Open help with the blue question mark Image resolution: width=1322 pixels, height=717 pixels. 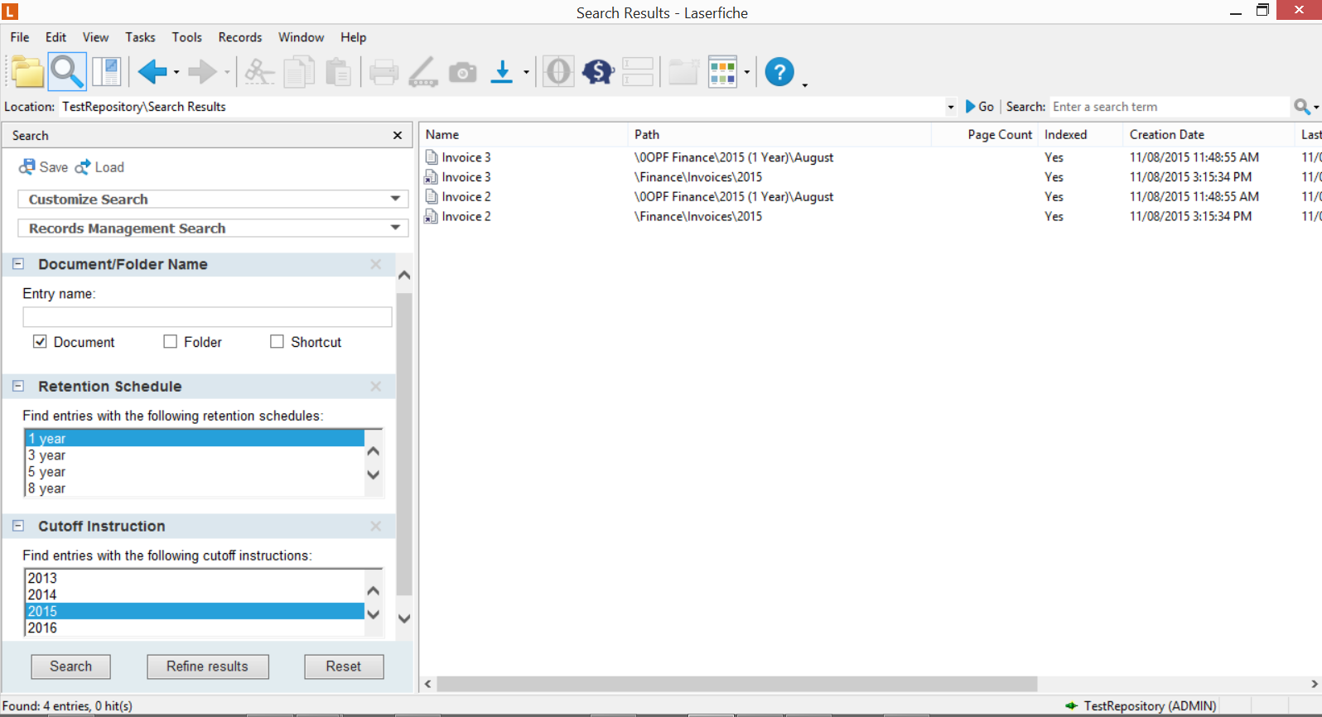point(779,72)
